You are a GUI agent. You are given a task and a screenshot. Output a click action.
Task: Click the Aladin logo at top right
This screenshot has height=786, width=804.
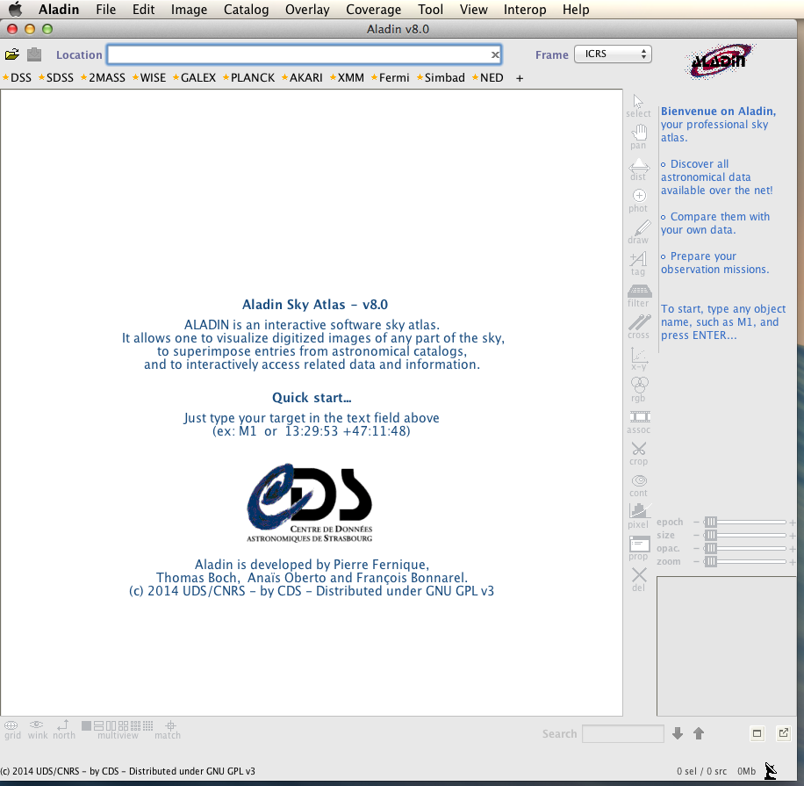[720, 61]
